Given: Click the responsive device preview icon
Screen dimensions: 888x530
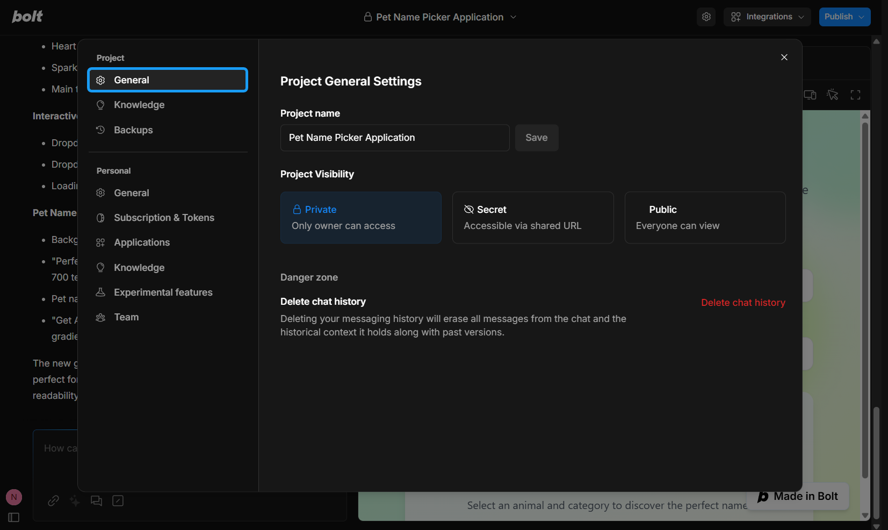Looking at the screenshot, I should click(x=810, y=95).
